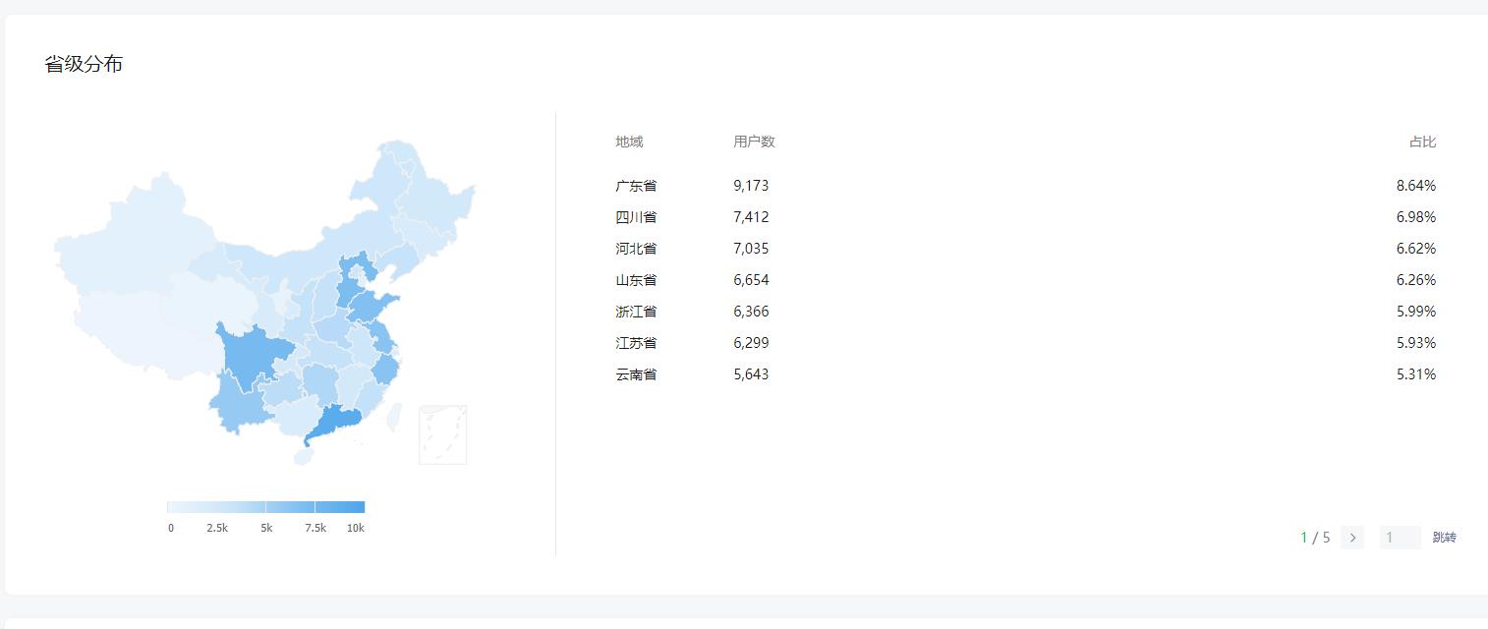Click the 2.5k legend label
Image resolution: width=1488 pixels, height=629 pixels.
click(217, 528)
